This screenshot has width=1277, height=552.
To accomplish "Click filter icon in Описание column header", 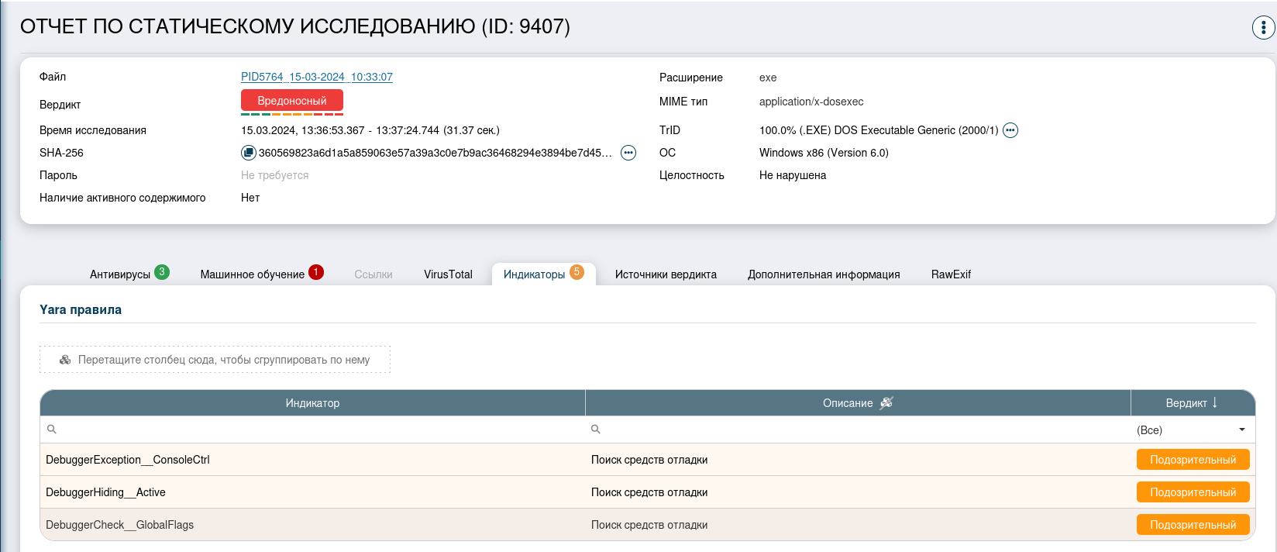I will point(886,402).
